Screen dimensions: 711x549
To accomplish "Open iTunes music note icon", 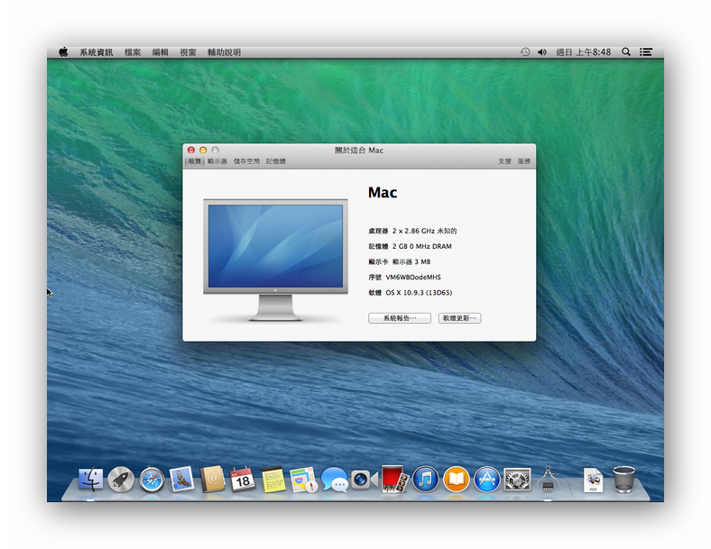I will click(425, 480).
